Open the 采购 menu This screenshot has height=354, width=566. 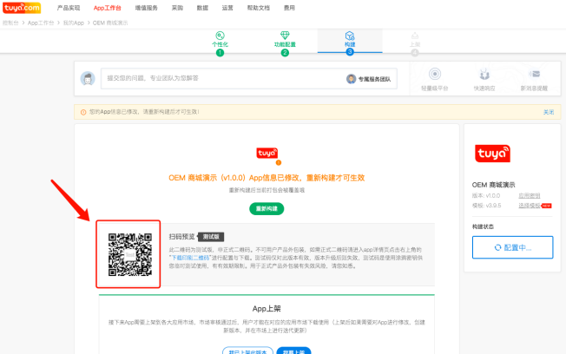(177, 8)
